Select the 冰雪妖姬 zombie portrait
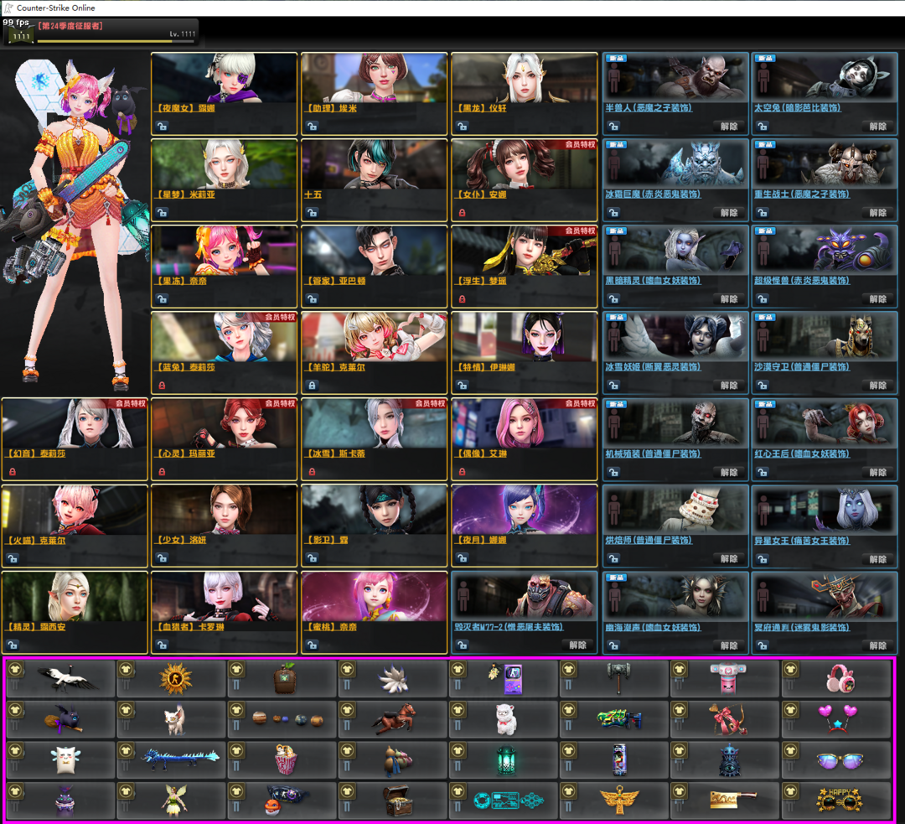This screenshot has height=824, width=905. click(675, 337)
